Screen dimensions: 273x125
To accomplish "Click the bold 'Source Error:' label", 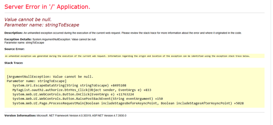I will click(x=14, y=49).
